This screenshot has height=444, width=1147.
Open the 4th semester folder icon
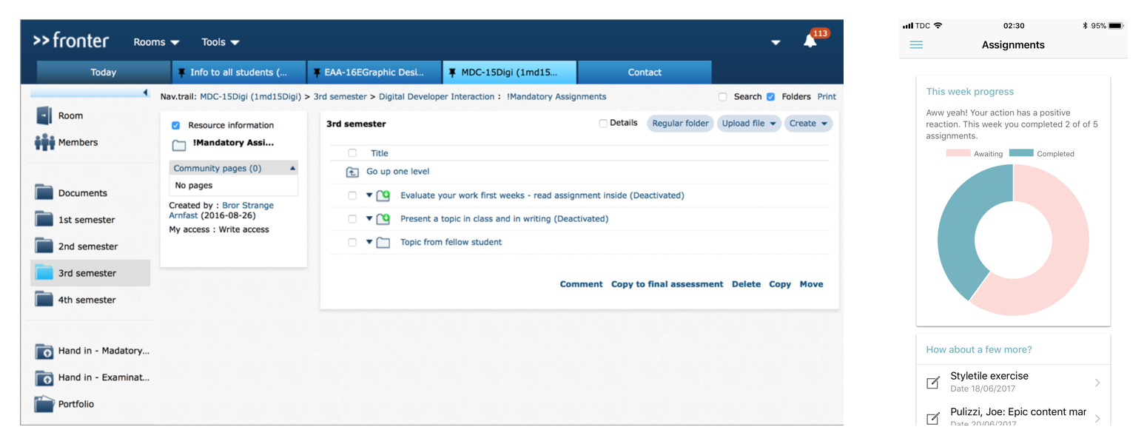pos(44,300)
